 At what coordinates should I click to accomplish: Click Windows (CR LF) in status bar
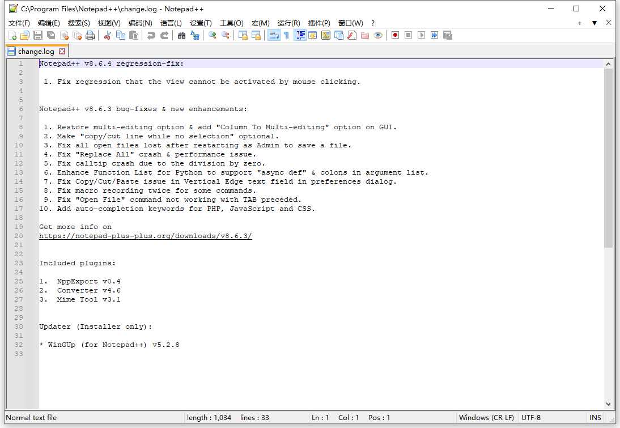click(x=486, y=417)
